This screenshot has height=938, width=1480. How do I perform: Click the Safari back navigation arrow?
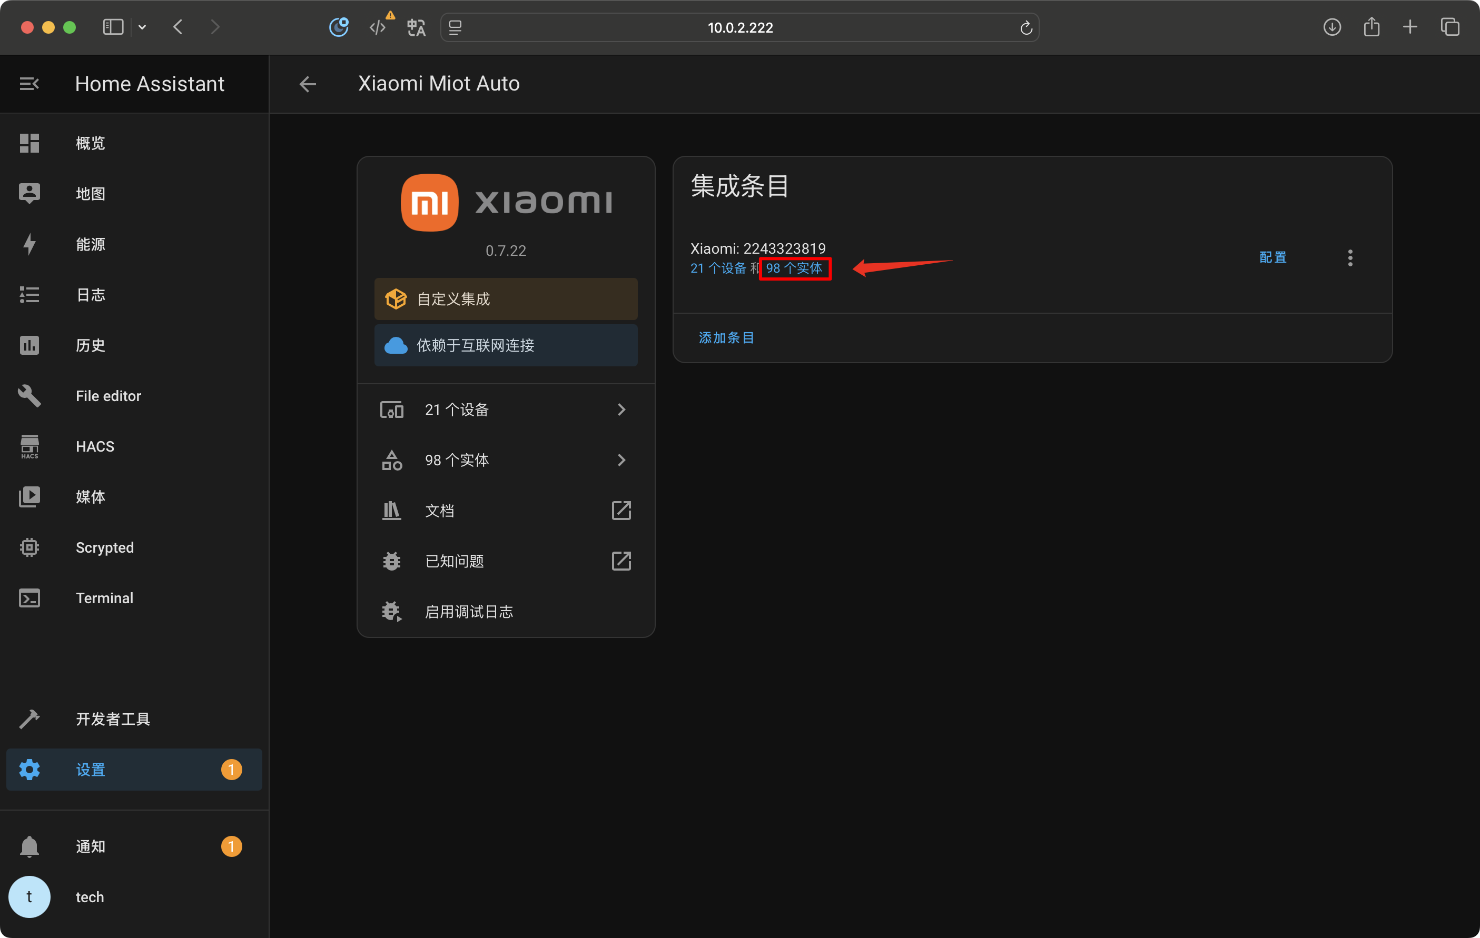click(178, 27)
